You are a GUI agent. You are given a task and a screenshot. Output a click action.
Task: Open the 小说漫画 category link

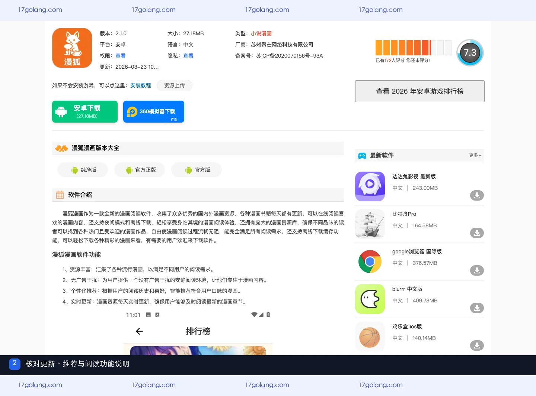[261, 33]
